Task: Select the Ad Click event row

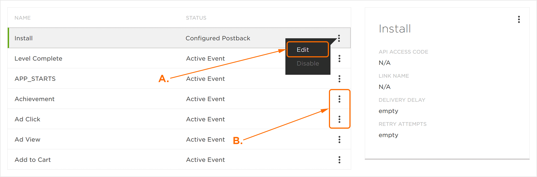Action: pos(27,119)
